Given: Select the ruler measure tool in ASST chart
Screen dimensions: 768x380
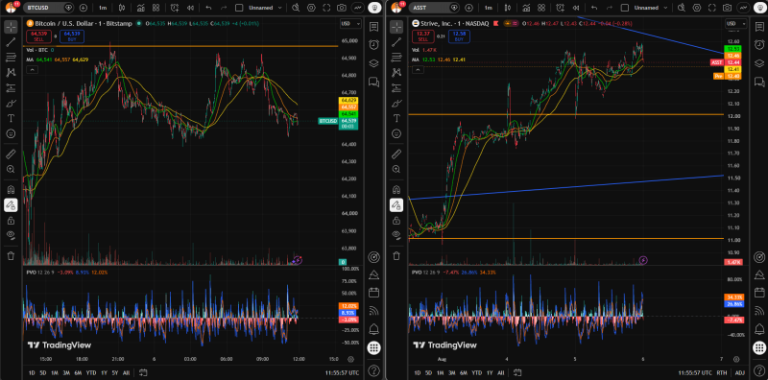Looking at the screenshot, I should pos(396,154).
